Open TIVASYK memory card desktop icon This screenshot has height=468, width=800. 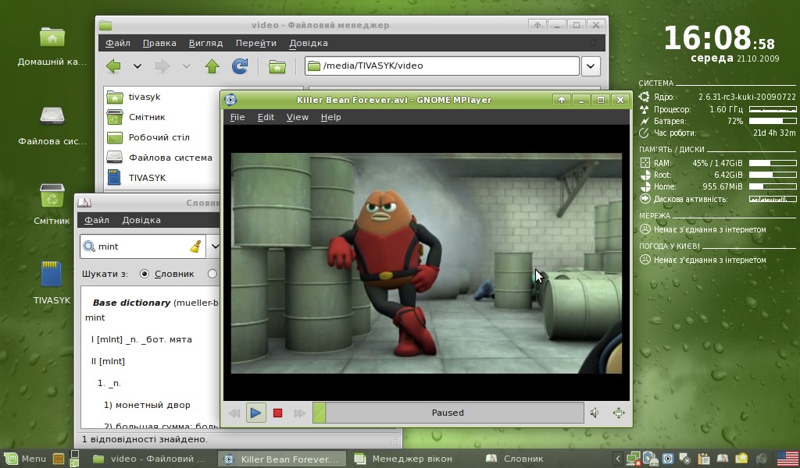pyautogui.click(x=52, y=282)
